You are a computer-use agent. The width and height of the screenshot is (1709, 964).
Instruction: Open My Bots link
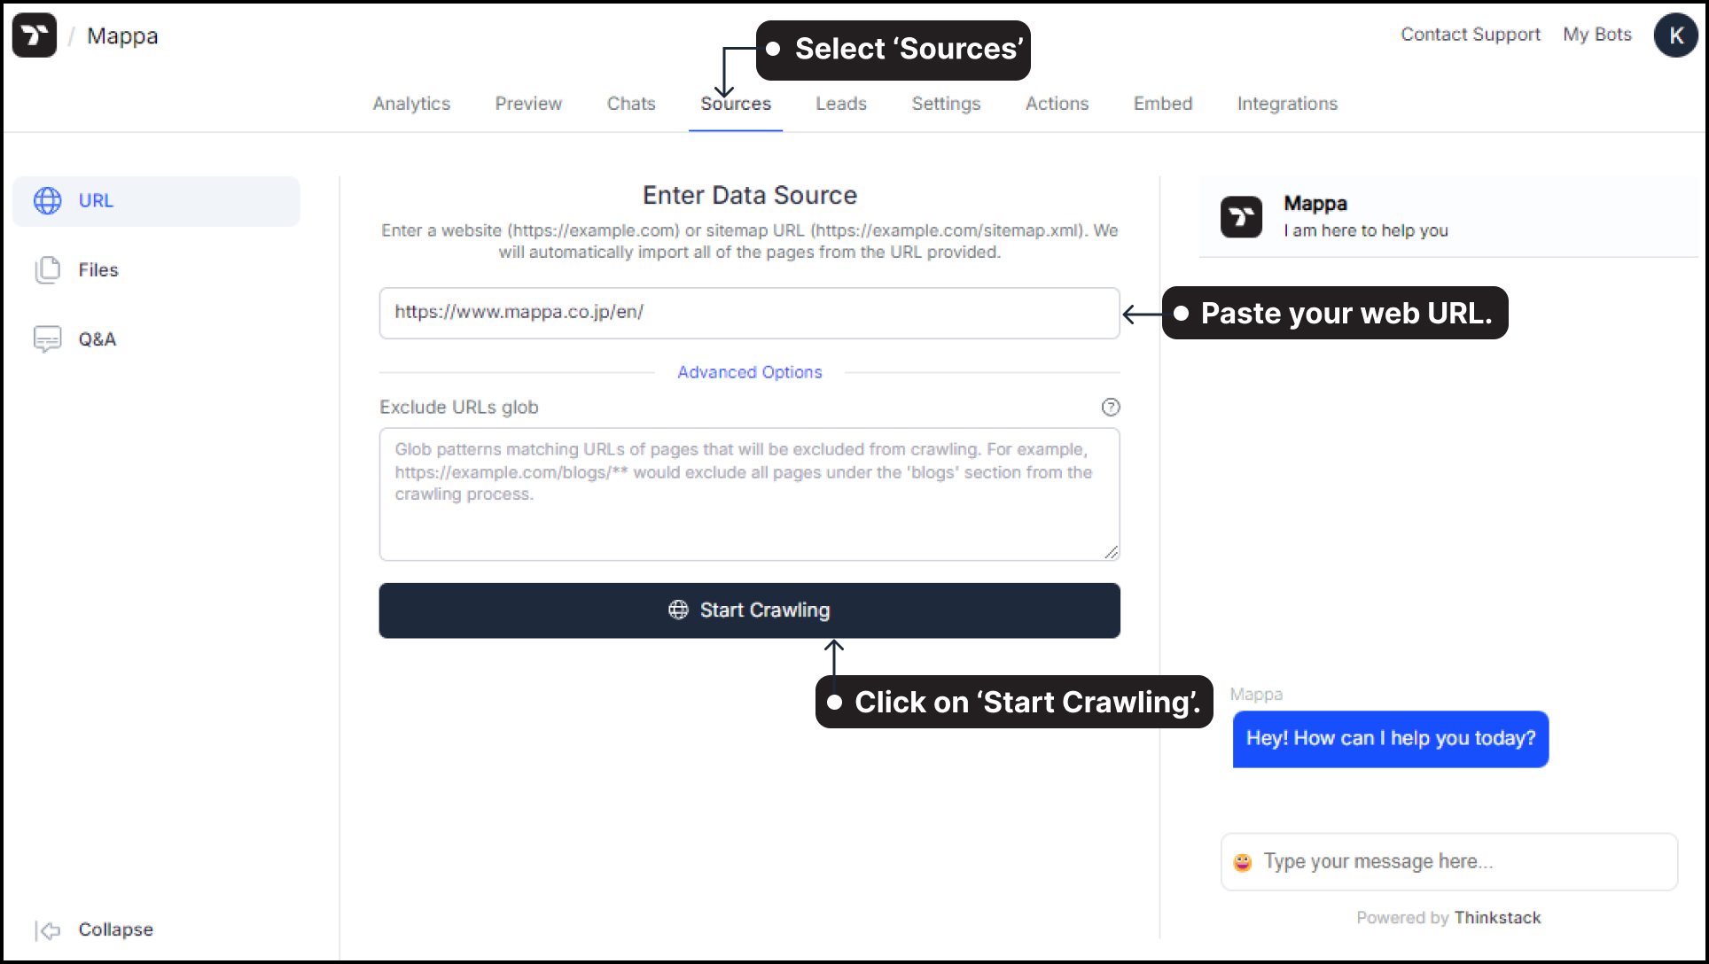1597,35
